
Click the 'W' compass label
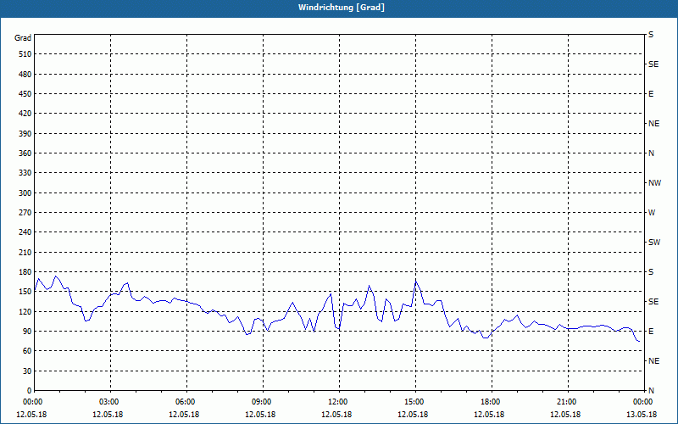(652, 213)
